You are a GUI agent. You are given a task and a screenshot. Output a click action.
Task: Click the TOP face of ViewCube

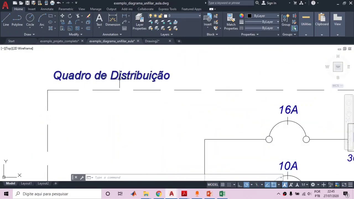[x=338, y=67]
